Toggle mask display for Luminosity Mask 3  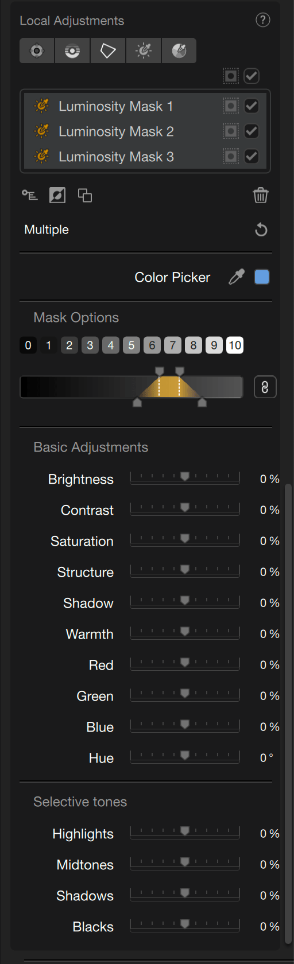point(230,157)
